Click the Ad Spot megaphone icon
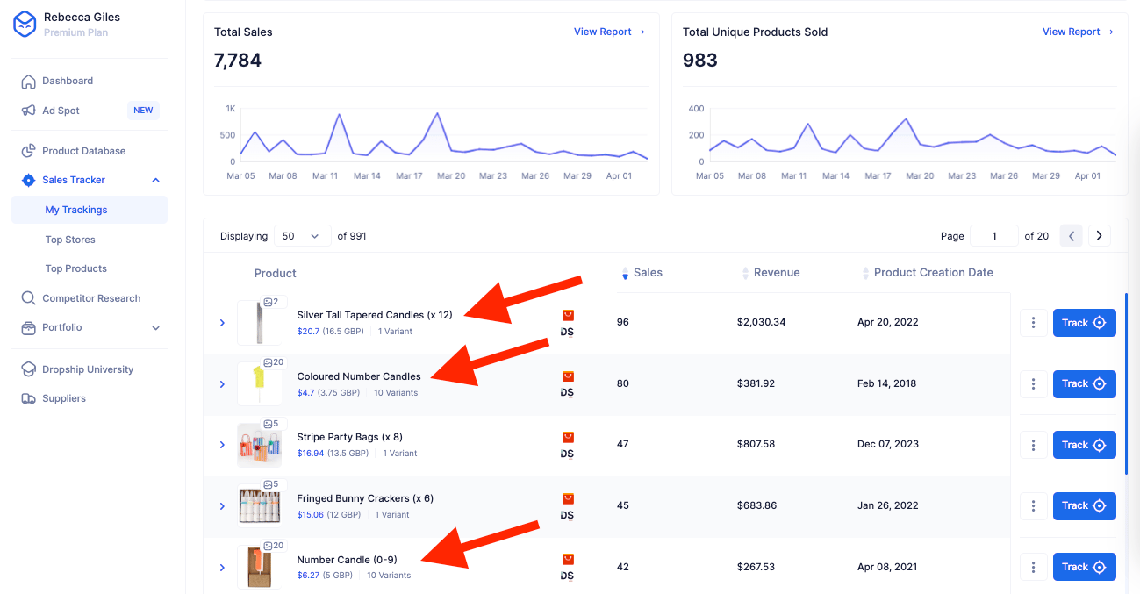 point(28,111)
